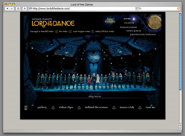
Task: Focus the browser search field
Action: tap(159, 9)
